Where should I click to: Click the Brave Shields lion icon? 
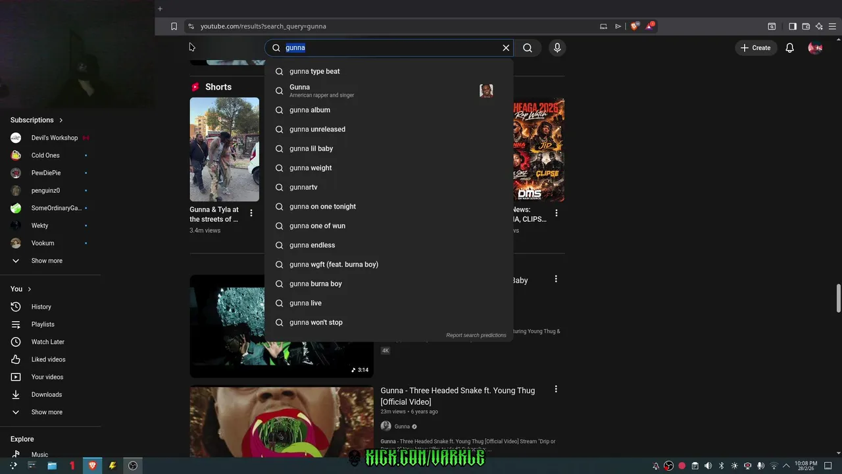[x=634, y=26]
